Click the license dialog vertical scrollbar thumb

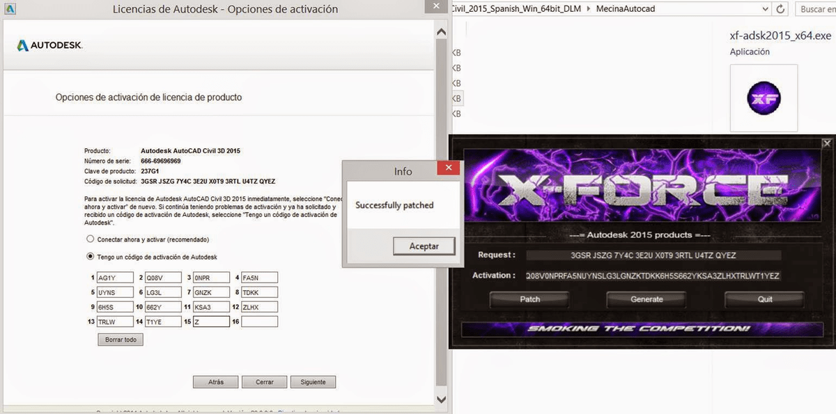[440, 212]
